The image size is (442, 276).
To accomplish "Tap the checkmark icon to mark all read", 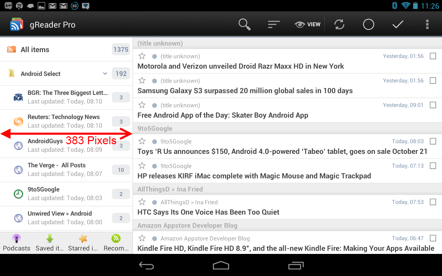I will tap(397, 24).
